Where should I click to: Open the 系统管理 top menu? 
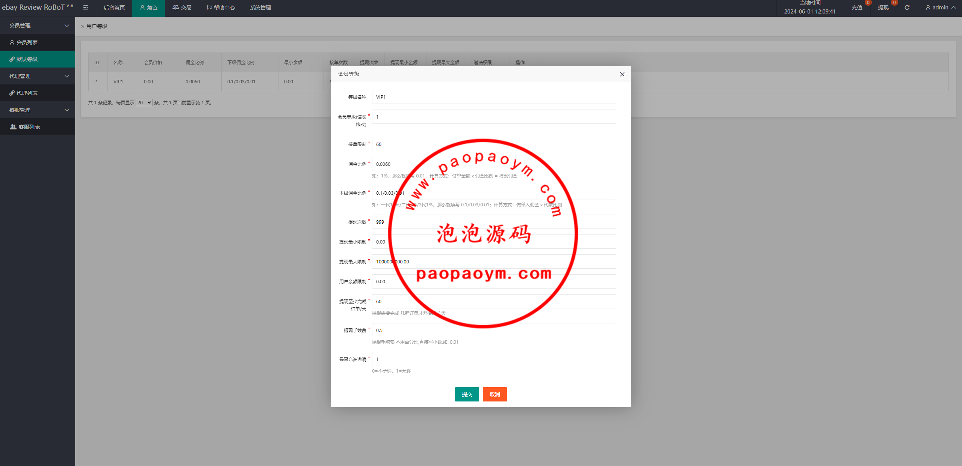point(260,8)
